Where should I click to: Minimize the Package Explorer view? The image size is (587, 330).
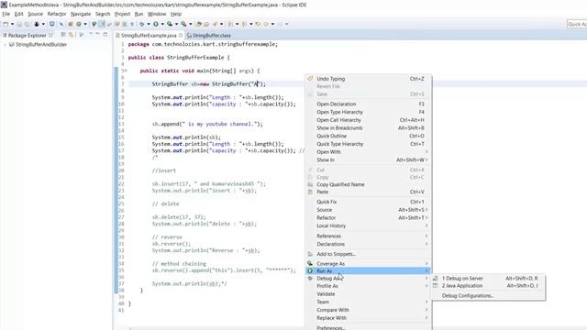point(97,34)
